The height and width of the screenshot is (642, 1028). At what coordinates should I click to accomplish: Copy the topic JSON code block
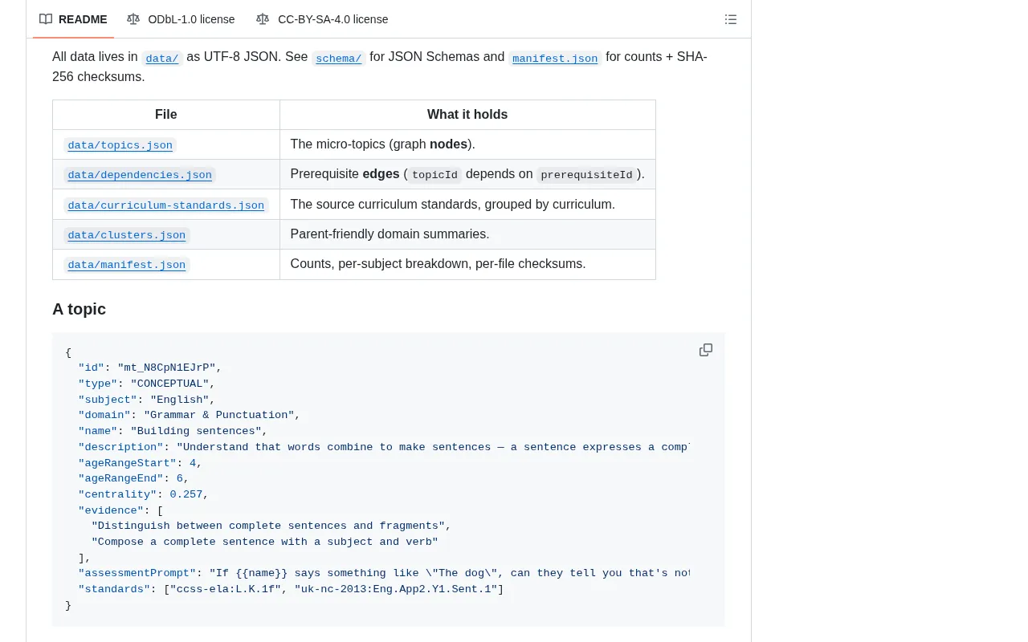[x=706, y=350]
